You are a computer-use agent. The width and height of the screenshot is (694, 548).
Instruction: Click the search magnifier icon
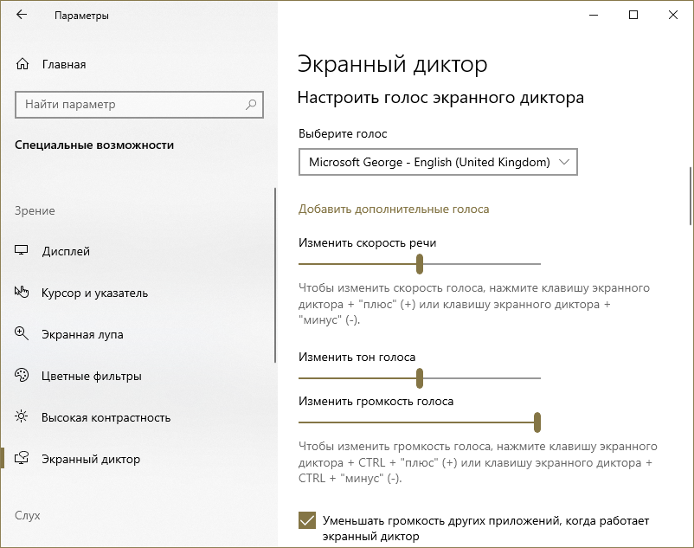[x=251, y=105]
